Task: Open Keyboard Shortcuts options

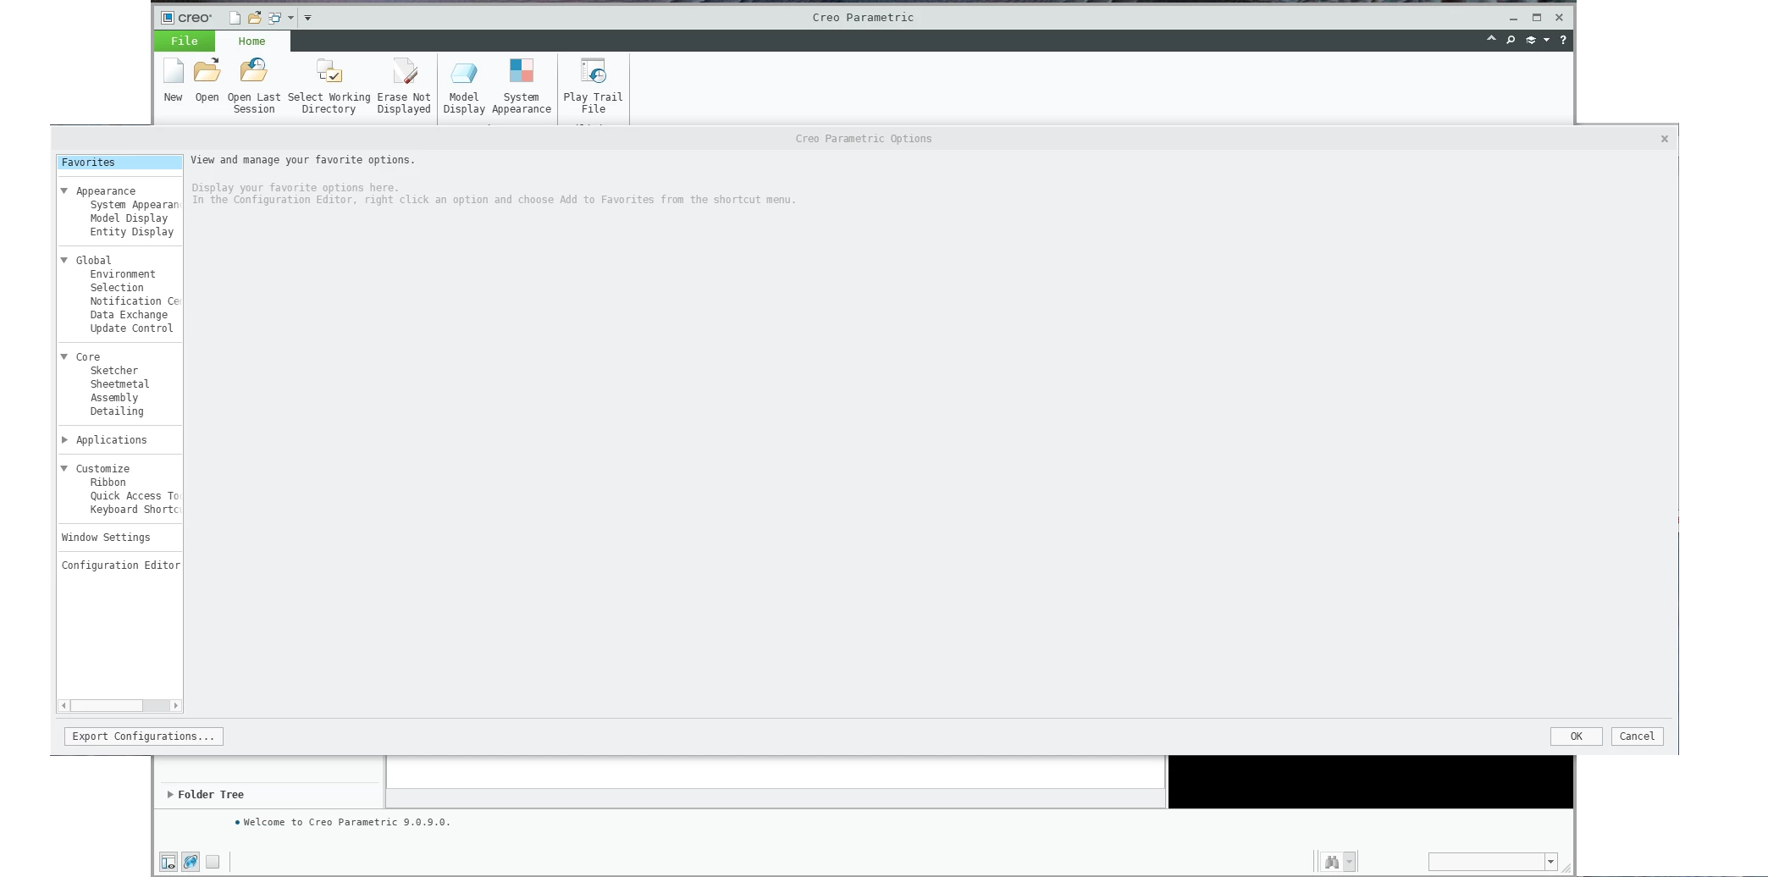Action: tap(135, 510)
